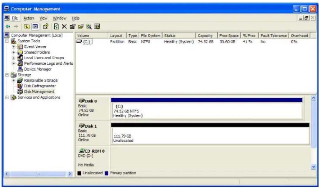Click the disk pane scroll up arrow
The height and width of the screenshot is (188, 319).
click(314, 98)
